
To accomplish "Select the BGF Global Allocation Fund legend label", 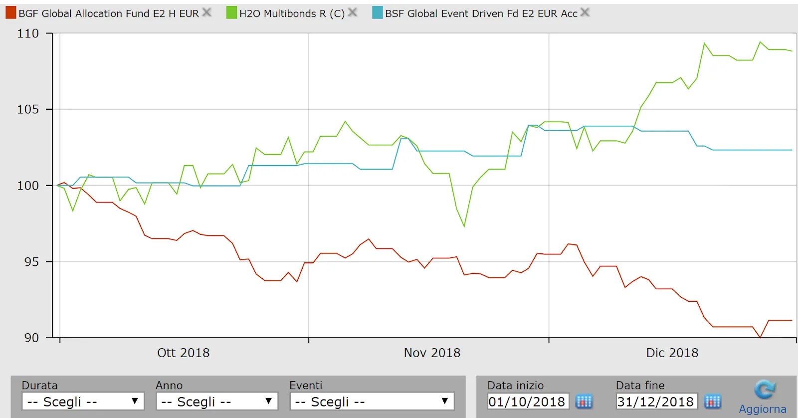I will (109, 13).
